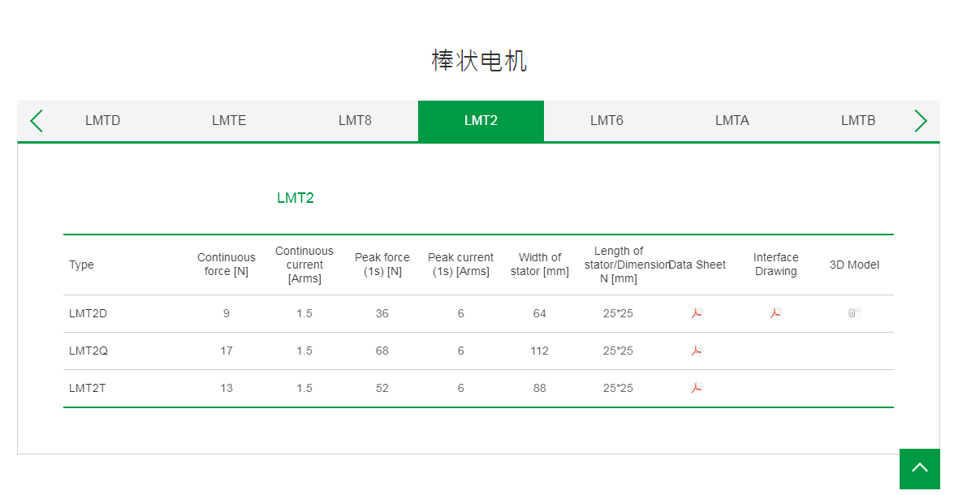Screen dimensions: 954x495
Task: Switch to the LMTB tab
Action: point(858,120)
